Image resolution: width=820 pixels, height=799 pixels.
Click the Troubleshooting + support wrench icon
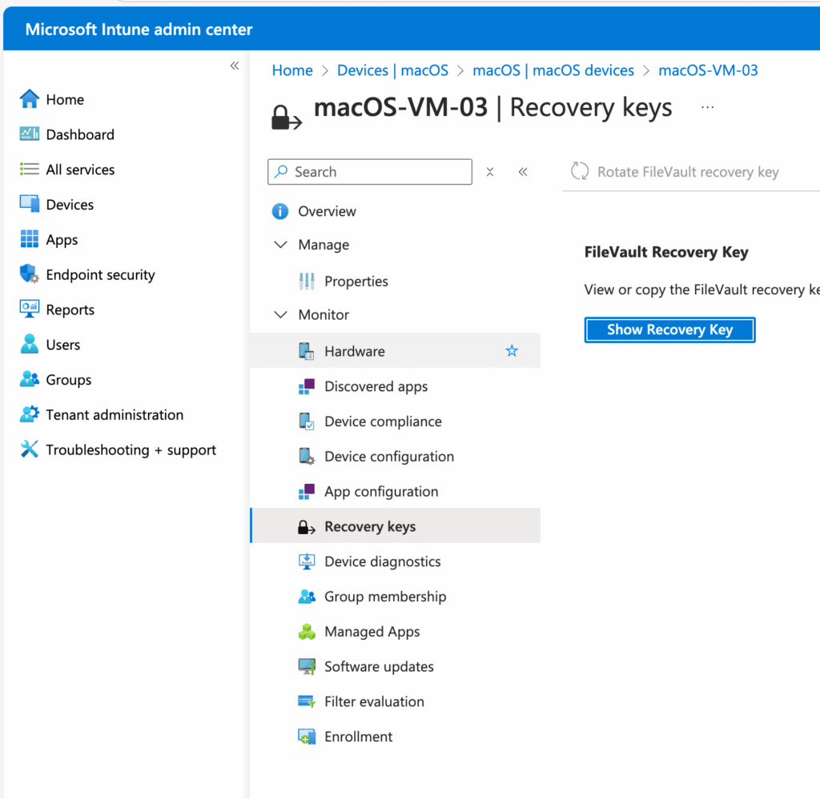pos(30,449)
